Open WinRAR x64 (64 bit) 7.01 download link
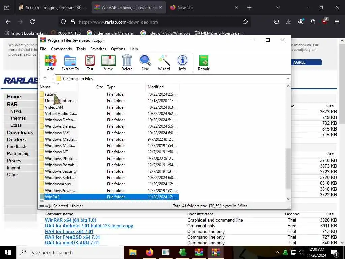The width and height of the screenshot is (345, 259). click(71, 220)
